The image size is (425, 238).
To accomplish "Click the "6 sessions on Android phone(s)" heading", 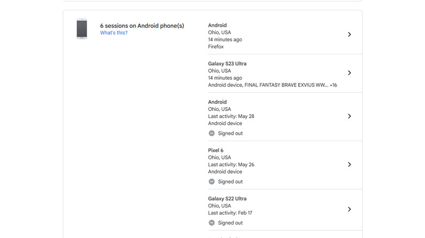I will click(142, 26).
